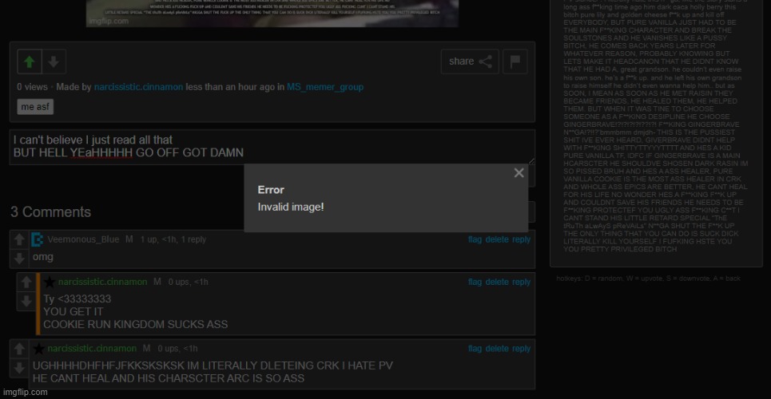Open narcissistic.cinnamon's profile from the Made by line
The image size is (771, 399).
pyautogui.click(x=138, y=87)
